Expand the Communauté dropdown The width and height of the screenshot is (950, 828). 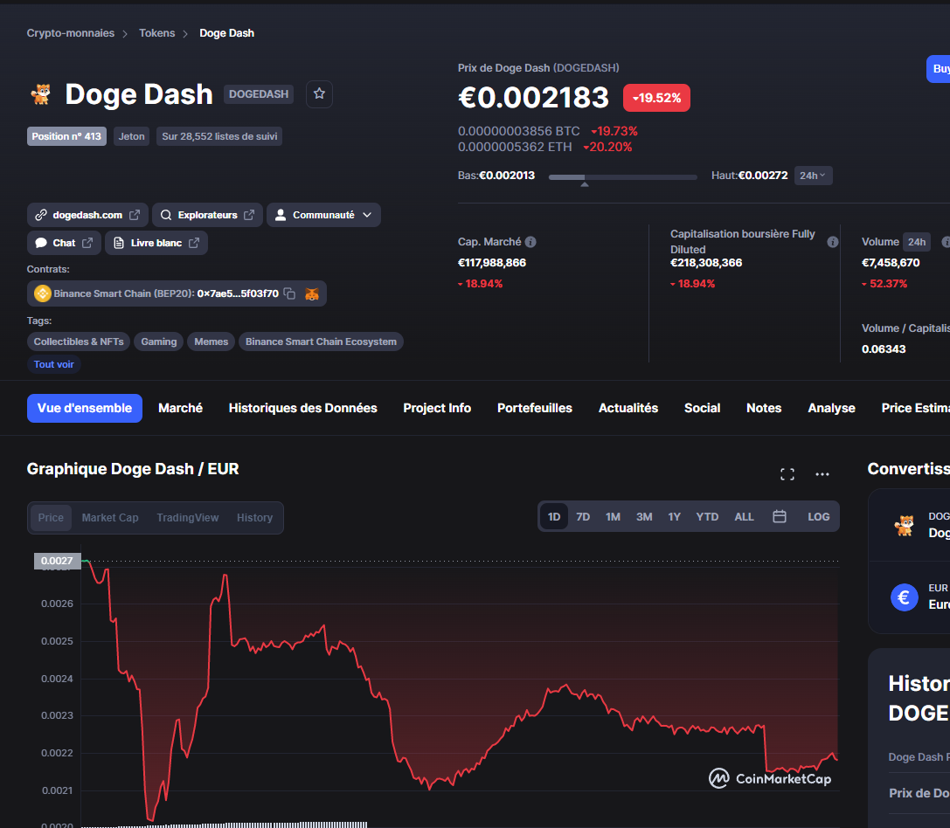(323, 215)
